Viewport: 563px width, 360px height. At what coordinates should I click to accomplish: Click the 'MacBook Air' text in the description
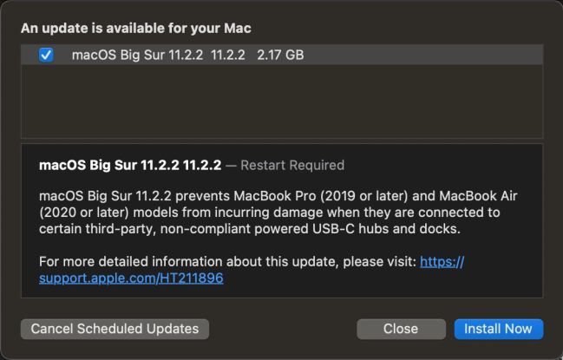pyautogui.click(x=478, y=196)
